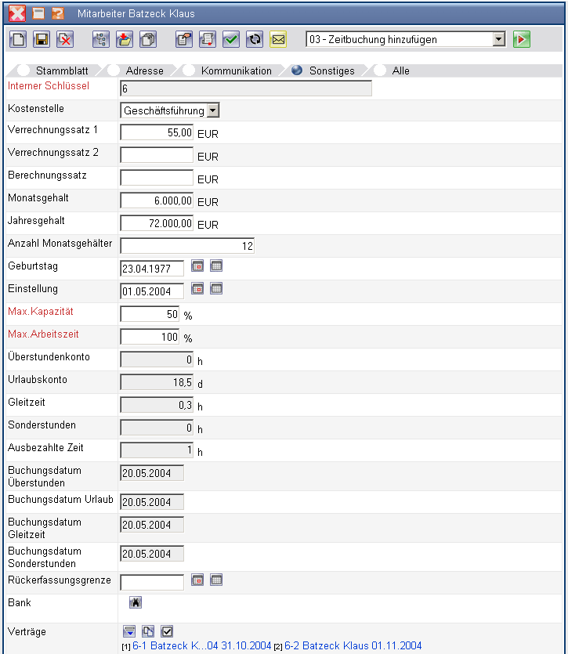Screen dimensions: 568x654
Task: Select the Sonstiges radio tab
Action: pos(297,70)
